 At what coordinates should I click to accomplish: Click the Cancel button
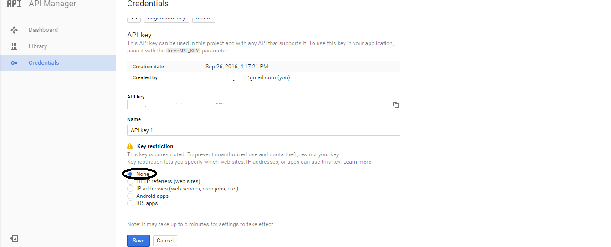(x=165, y=241)
